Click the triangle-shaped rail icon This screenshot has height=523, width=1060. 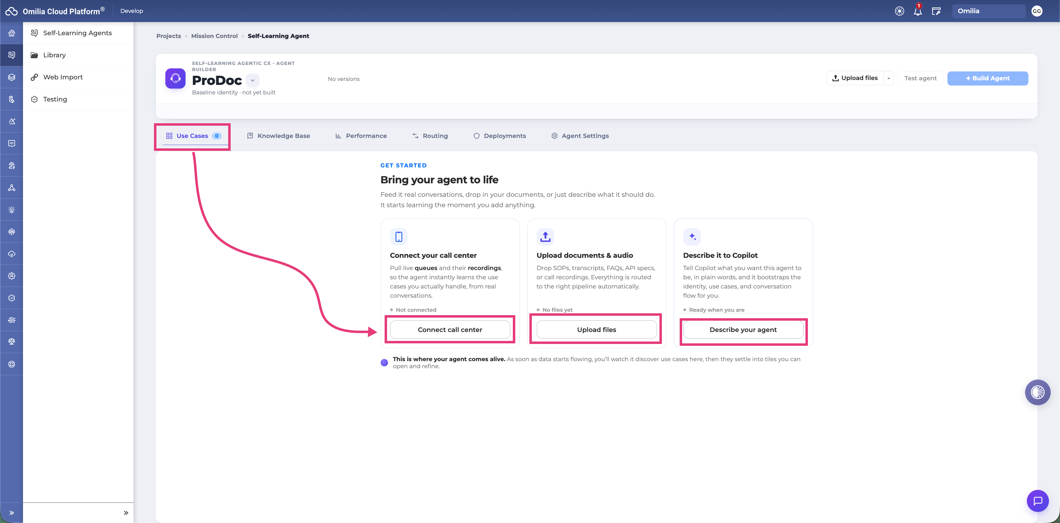12,121
